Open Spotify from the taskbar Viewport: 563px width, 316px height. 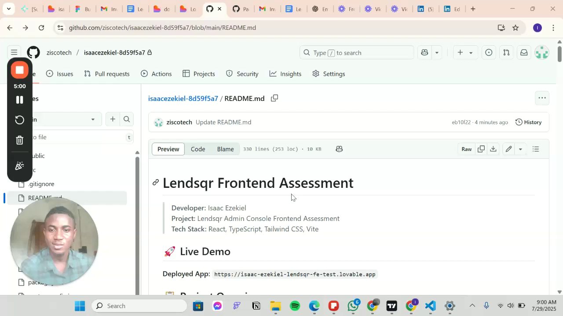(295, 306)
